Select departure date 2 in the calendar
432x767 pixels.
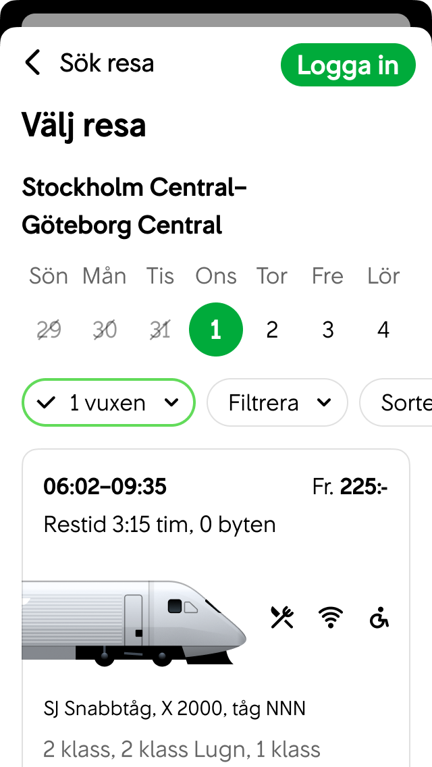click(272, 329)
